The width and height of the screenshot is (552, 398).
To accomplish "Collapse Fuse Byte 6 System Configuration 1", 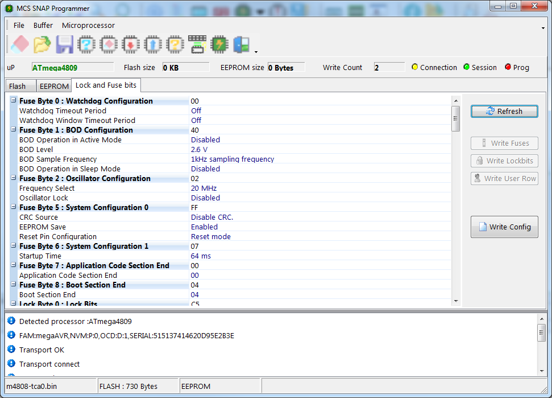I will 14,245.
